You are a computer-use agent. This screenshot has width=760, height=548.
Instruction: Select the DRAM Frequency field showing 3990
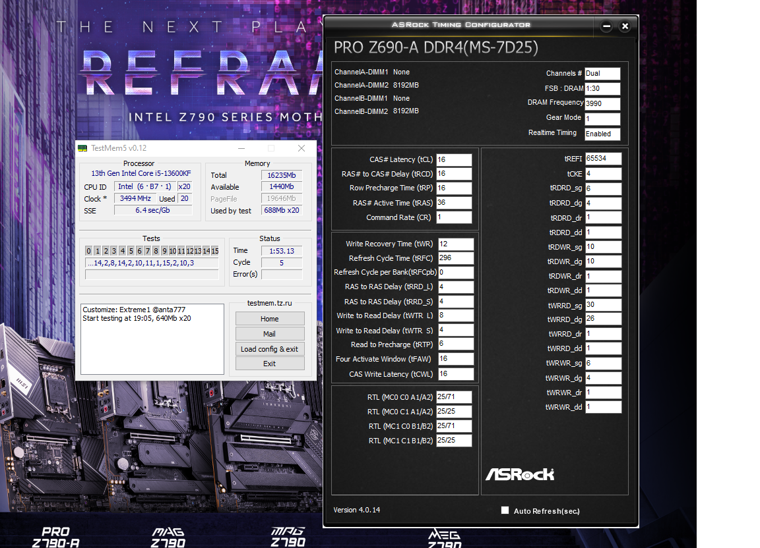[602, 103]
